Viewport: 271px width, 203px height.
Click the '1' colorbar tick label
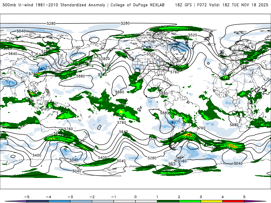(157, 197)
